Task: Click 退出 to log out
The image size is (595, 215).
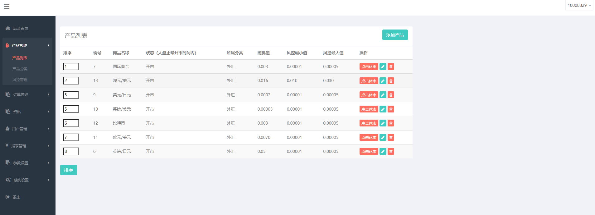Action: [17, 197]
